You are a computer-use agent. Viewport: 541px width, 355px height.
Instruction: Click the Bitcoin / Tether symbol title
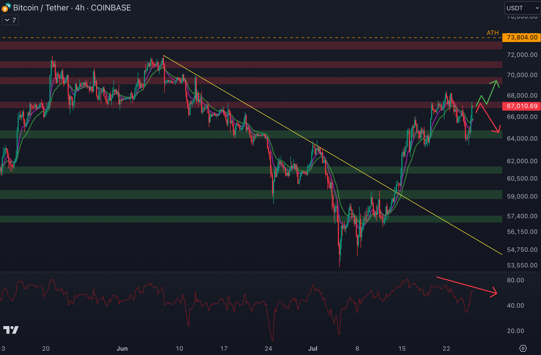41,8
